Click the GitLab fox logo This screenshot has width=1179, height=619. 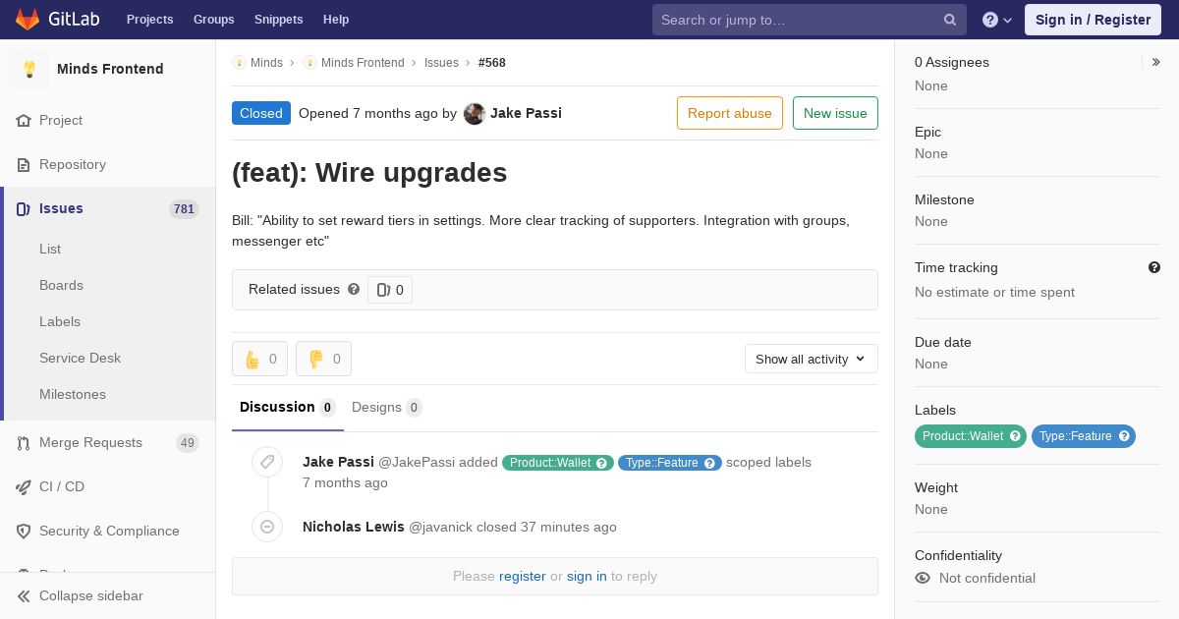[28, 19]
